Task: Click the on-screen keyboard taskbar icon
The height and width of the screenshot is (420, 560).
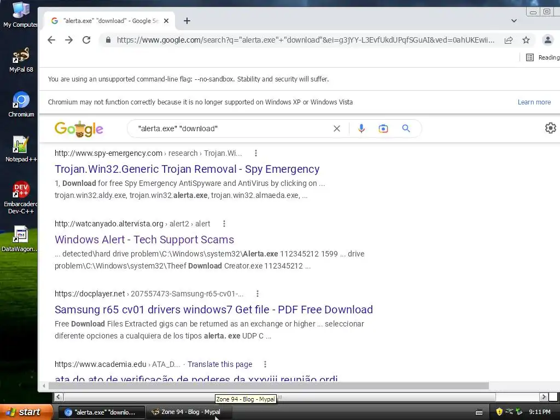Action: coord(479,412)
